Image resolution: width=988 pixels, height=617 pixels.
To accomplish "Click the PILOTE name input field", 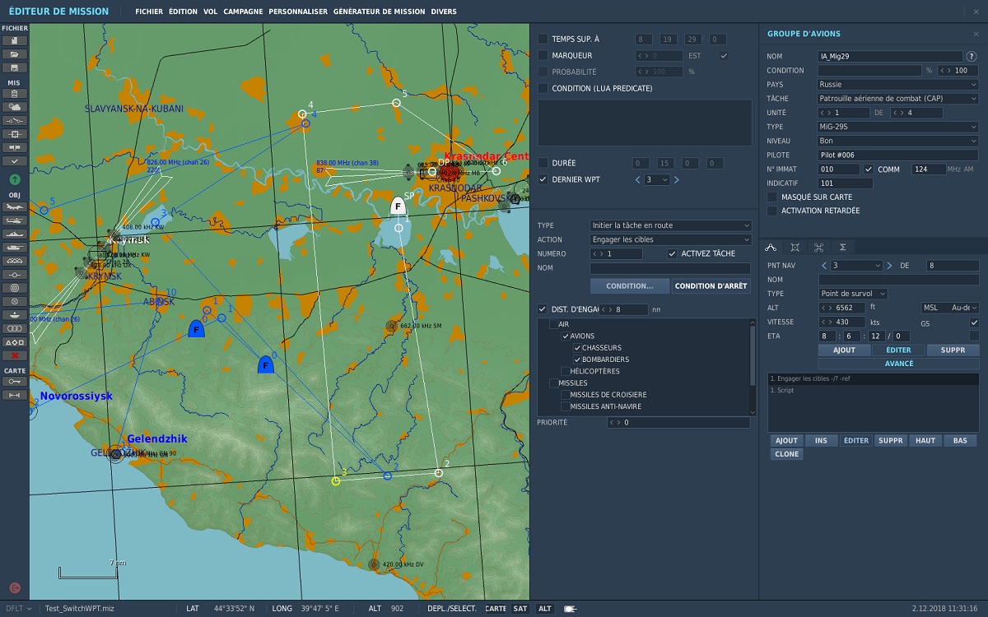I will coord(897,155).
